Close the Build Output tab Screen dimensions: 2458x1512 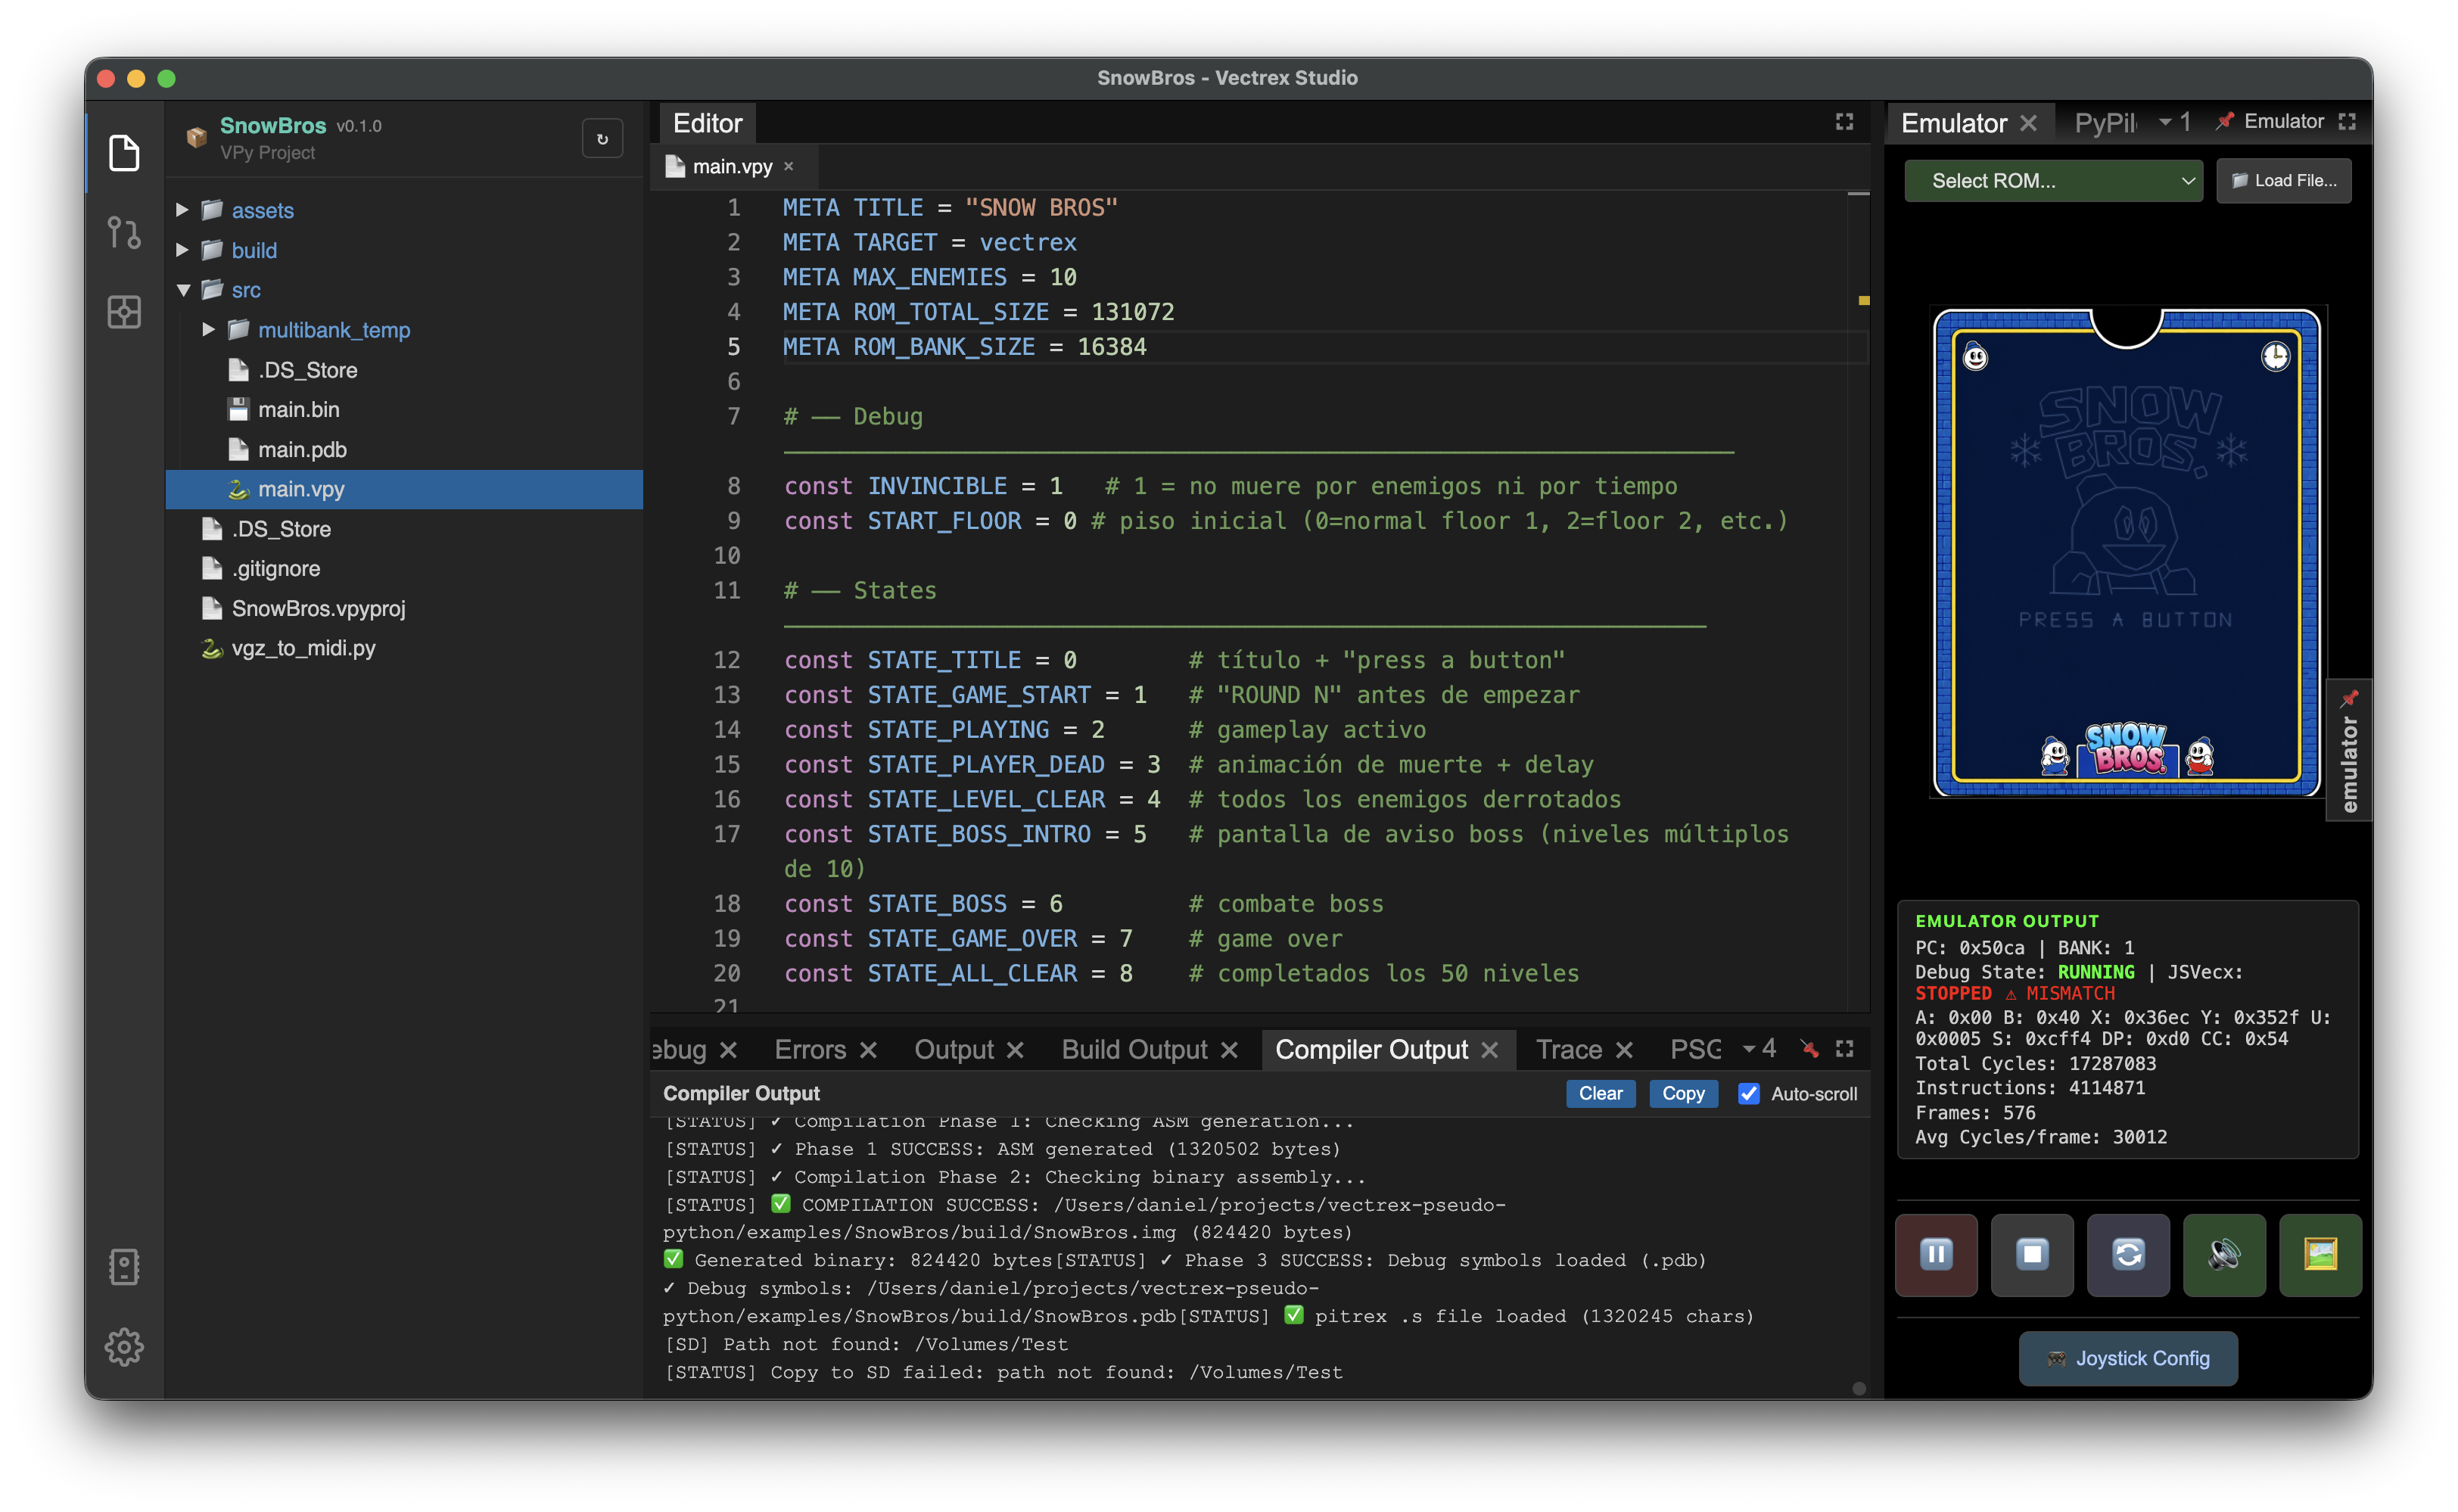(x=1229, y=1049)
